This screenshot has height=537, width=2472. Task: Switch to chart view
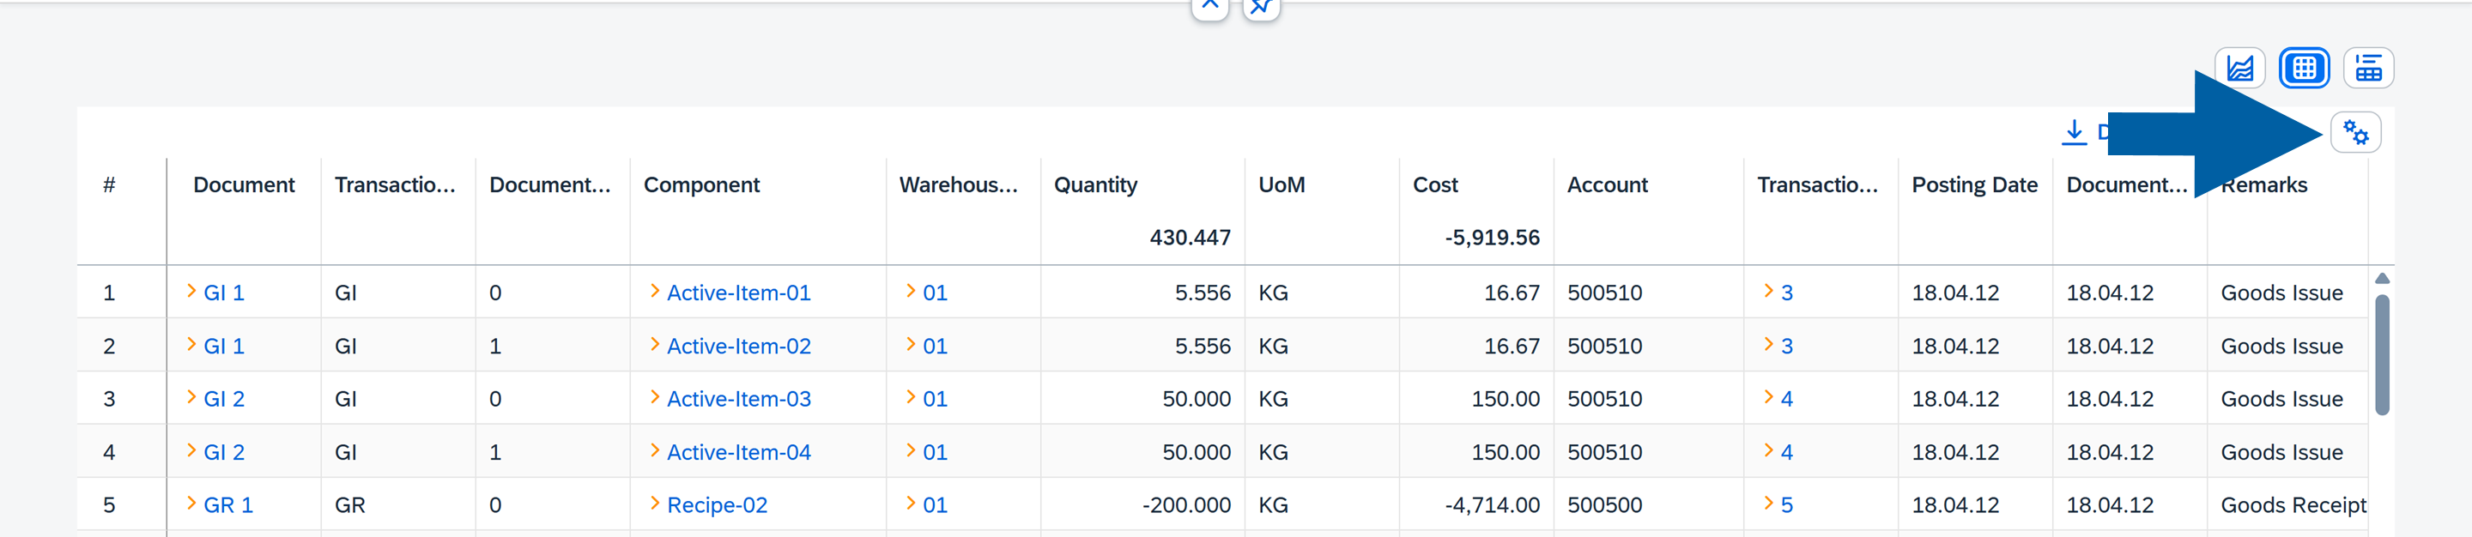click(2239, 68)
